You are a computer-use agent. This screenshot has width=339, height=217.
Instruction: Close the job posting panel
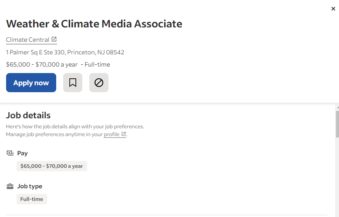click(x=333, y=9)
